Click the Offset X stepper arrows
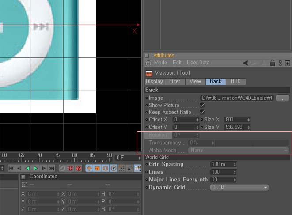292x215 pixels. 197,120
